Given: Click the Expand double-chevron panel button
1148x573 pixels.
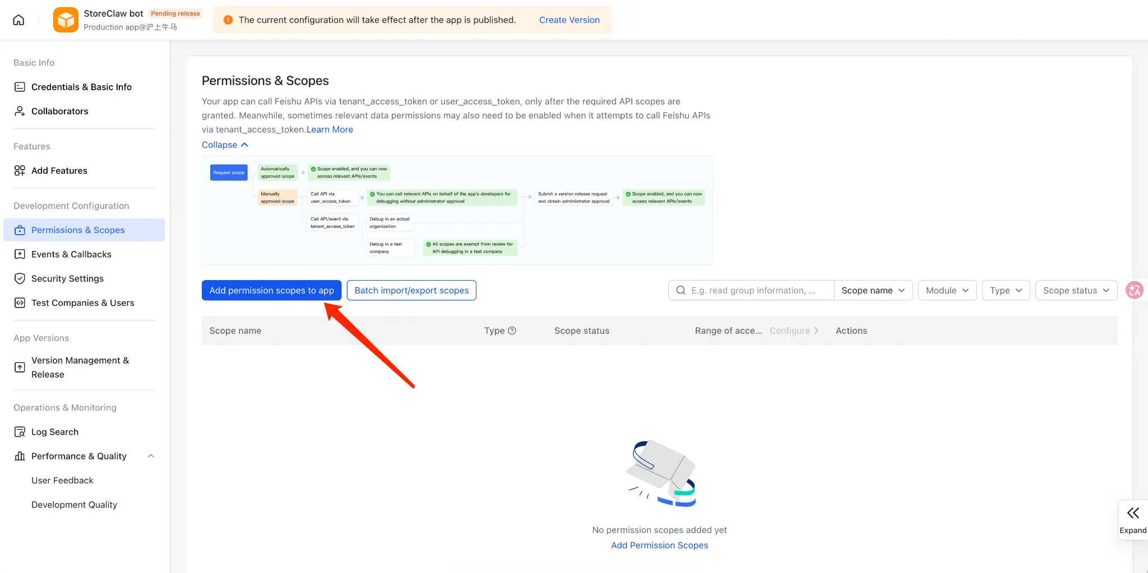Looking at the screenshot, I should tap(1133, 520).
